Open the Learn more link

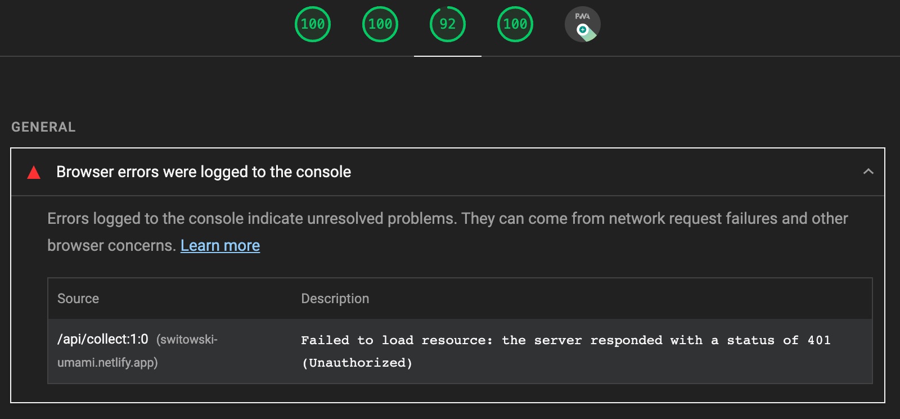[220, 246]
